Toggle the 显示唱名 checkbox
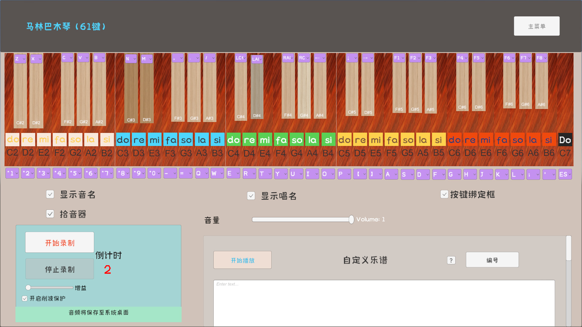The width and height of the screenshot is (582, 327). coord(251,196)
